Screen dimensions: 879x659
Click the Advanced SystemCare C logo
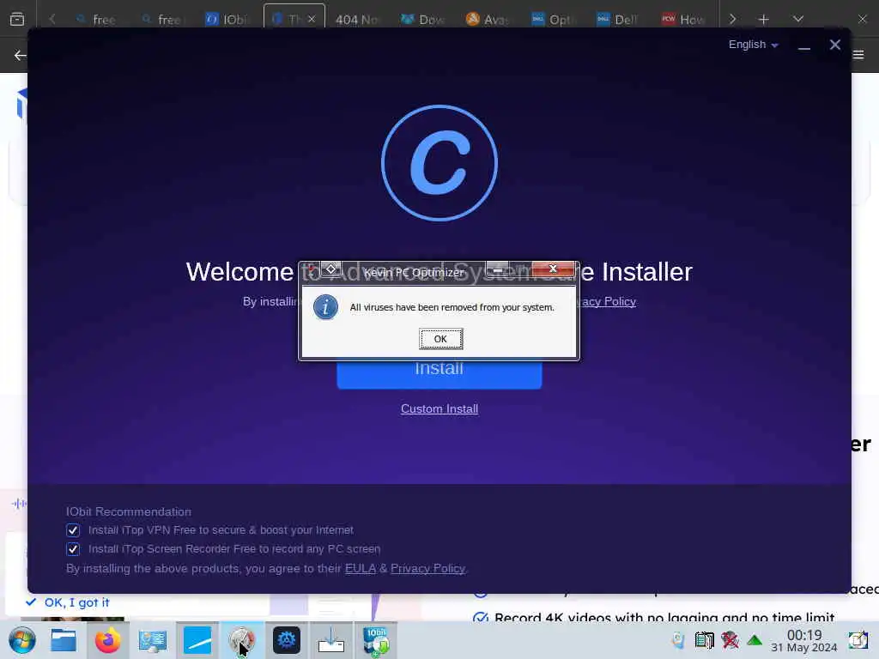439,163
